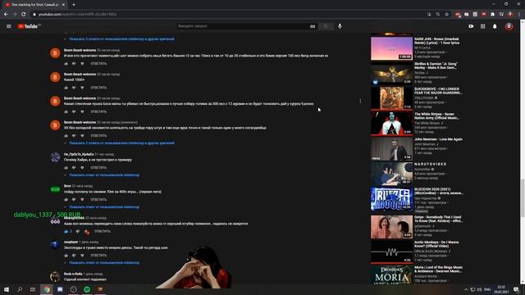Go forward in browser history
The width and height of the screenshot is (525, 295).
(x=15, y=14)
